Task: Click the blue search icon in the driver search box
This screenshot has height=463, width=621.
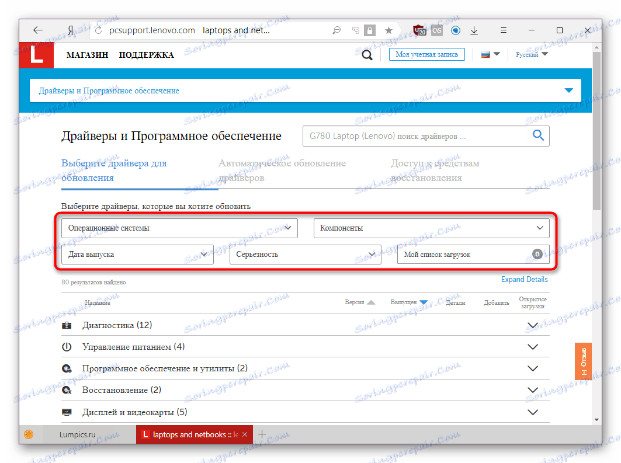Action: 538,135
